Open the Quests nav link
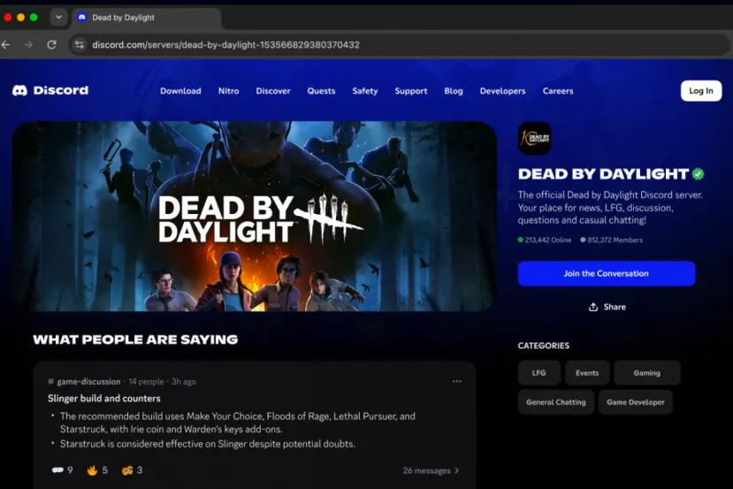The height and width of the screenshot is (489, 733). click(321, 91)
